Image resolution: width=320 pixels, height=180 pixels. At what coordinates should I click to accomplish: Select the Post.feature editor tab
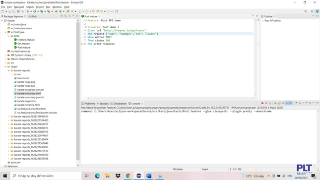91,16
